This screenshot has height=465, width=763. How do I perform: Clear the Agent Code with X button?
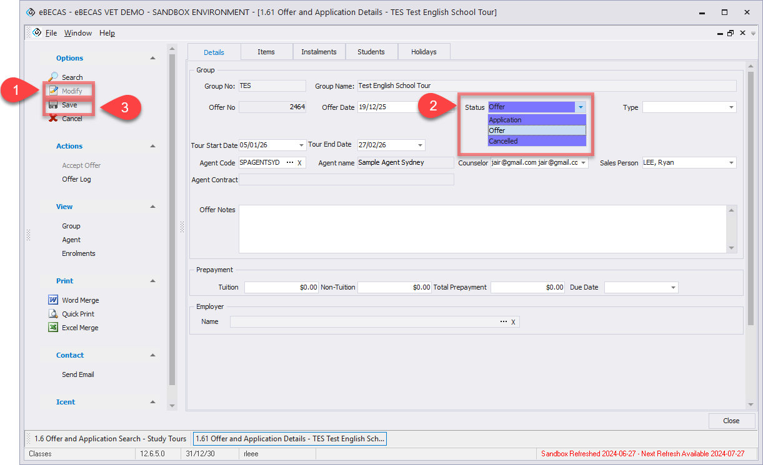300,163
